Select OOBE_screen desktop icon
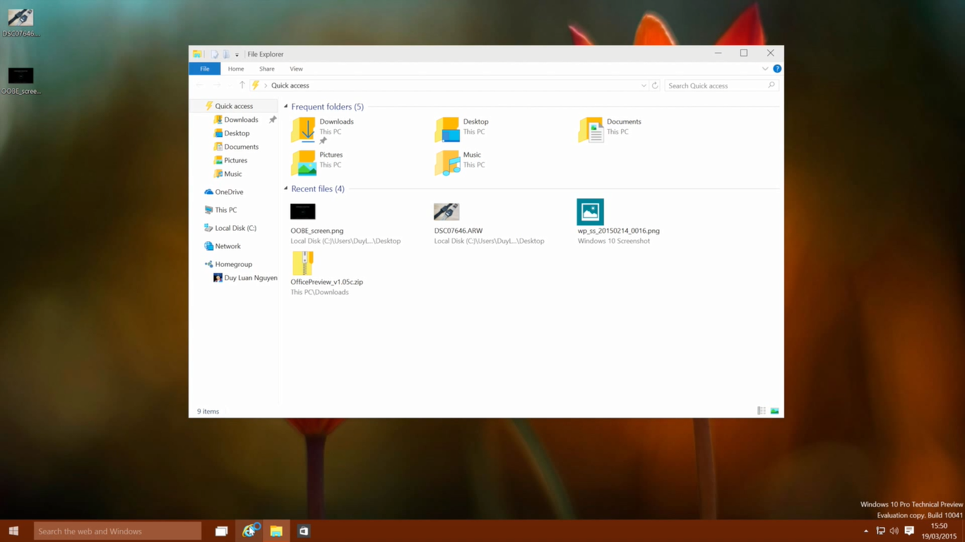 point(20,80)
